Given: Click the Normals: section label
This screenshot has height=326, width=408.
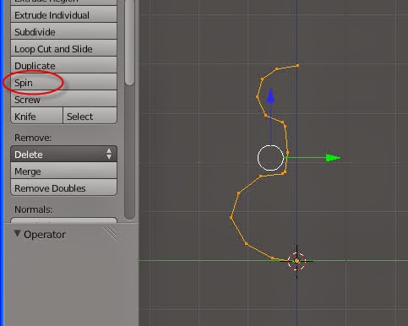Looking at the screenshot, I should (x=33, y=209).
